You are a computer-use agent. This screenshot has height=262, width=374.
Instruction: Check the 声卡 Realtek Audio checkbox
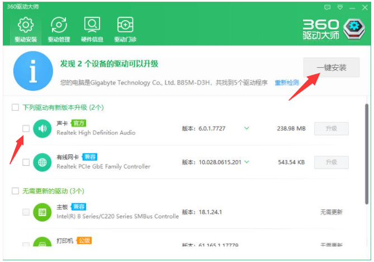point(26,129)
